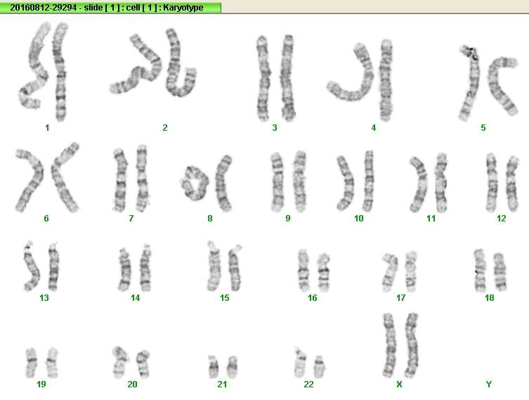Click the chromosome 19 pair image
529x400 pixels.
pyautogui.click(x=42, y=363)
